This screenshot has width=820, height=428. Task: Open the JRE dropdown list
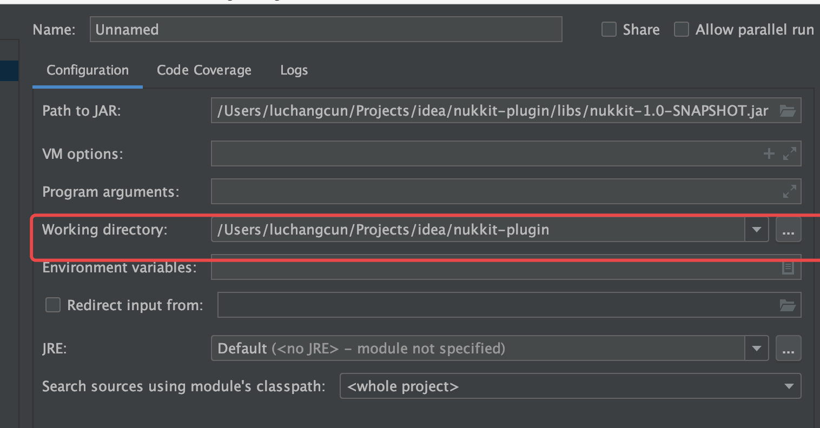757,349
